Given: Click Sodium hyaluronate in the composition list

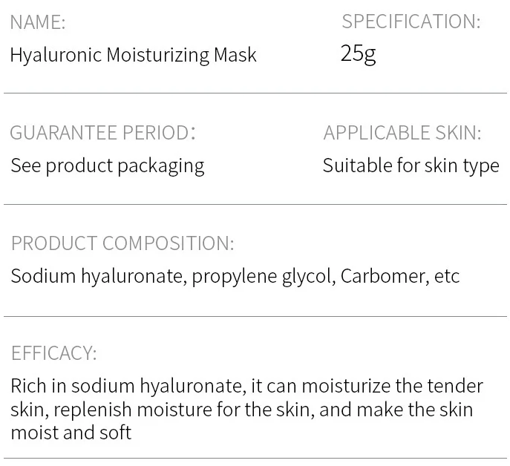Looking at the screenshot, I should point(96,276).
